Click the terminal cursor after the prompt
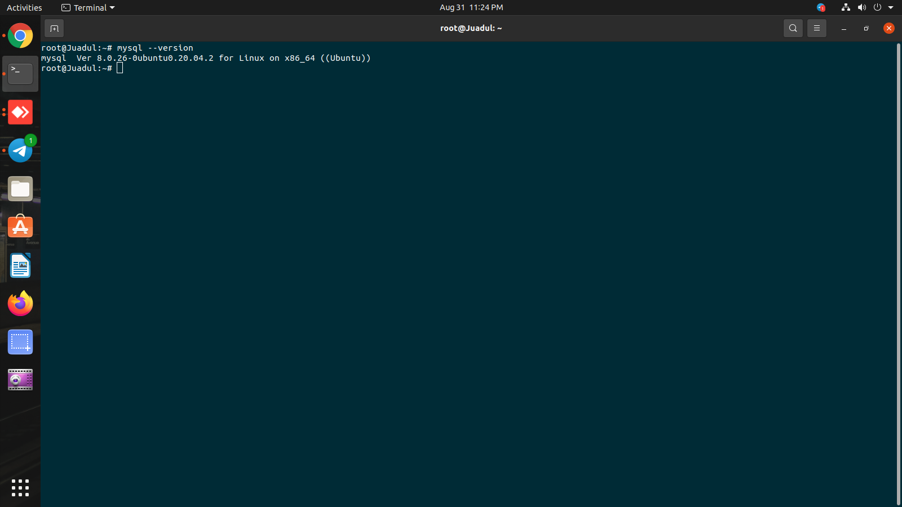This screenshot has height=507, width=902. pos(120,68)
